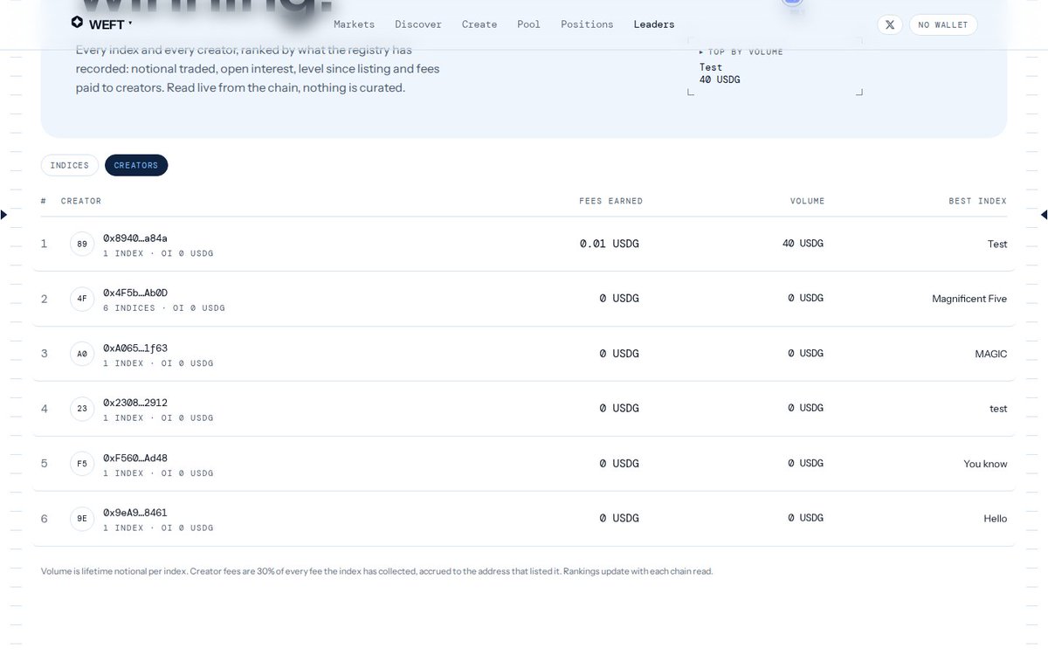Click avatar badge A0 for creator 0xA065…1f63
Image resolution: width=1048 pixels, height=655 pixels.
point(82,354)
